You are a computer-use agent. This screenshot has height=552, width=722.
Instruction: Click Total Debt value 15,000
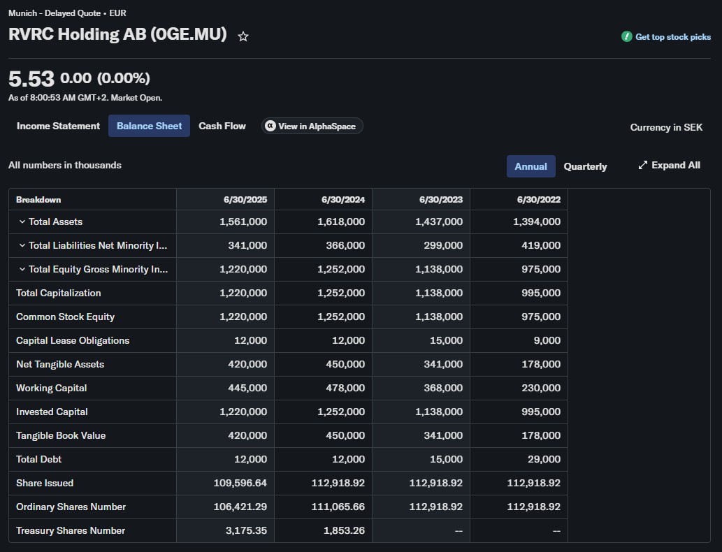(x=446, y=459)
